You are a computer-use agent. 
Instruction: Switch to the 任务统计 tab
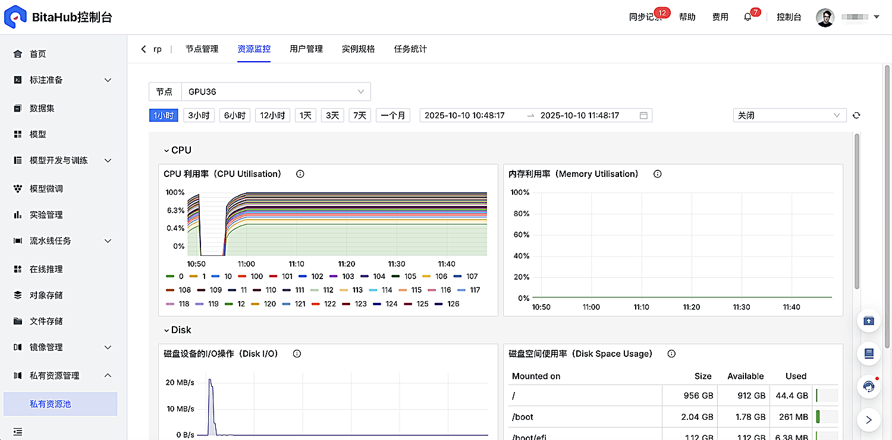410,49
